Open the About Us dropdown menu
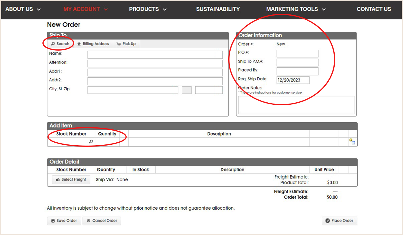The height and width of the screenshot is (235, 403). point(23,9)
